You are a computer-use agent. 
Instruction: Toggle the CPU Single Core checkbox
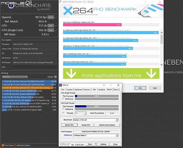pos(56,30)
